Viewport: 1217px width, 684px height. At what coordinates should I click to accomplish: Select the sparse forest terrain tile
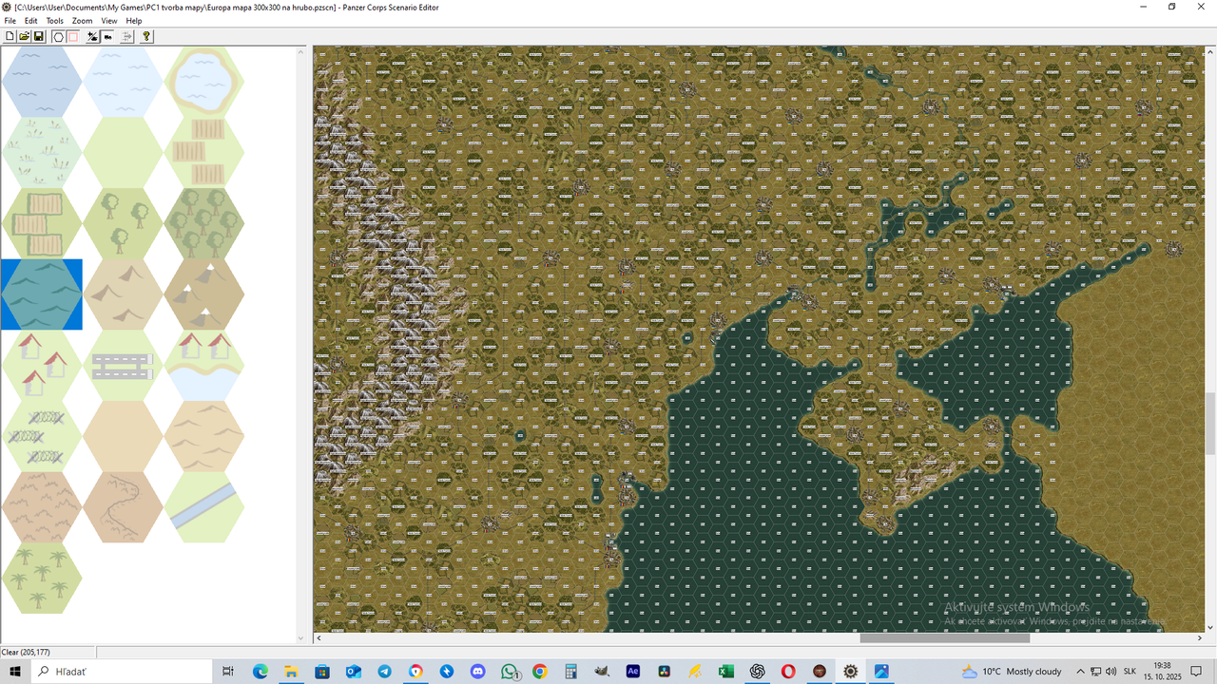tap(123, 223)
